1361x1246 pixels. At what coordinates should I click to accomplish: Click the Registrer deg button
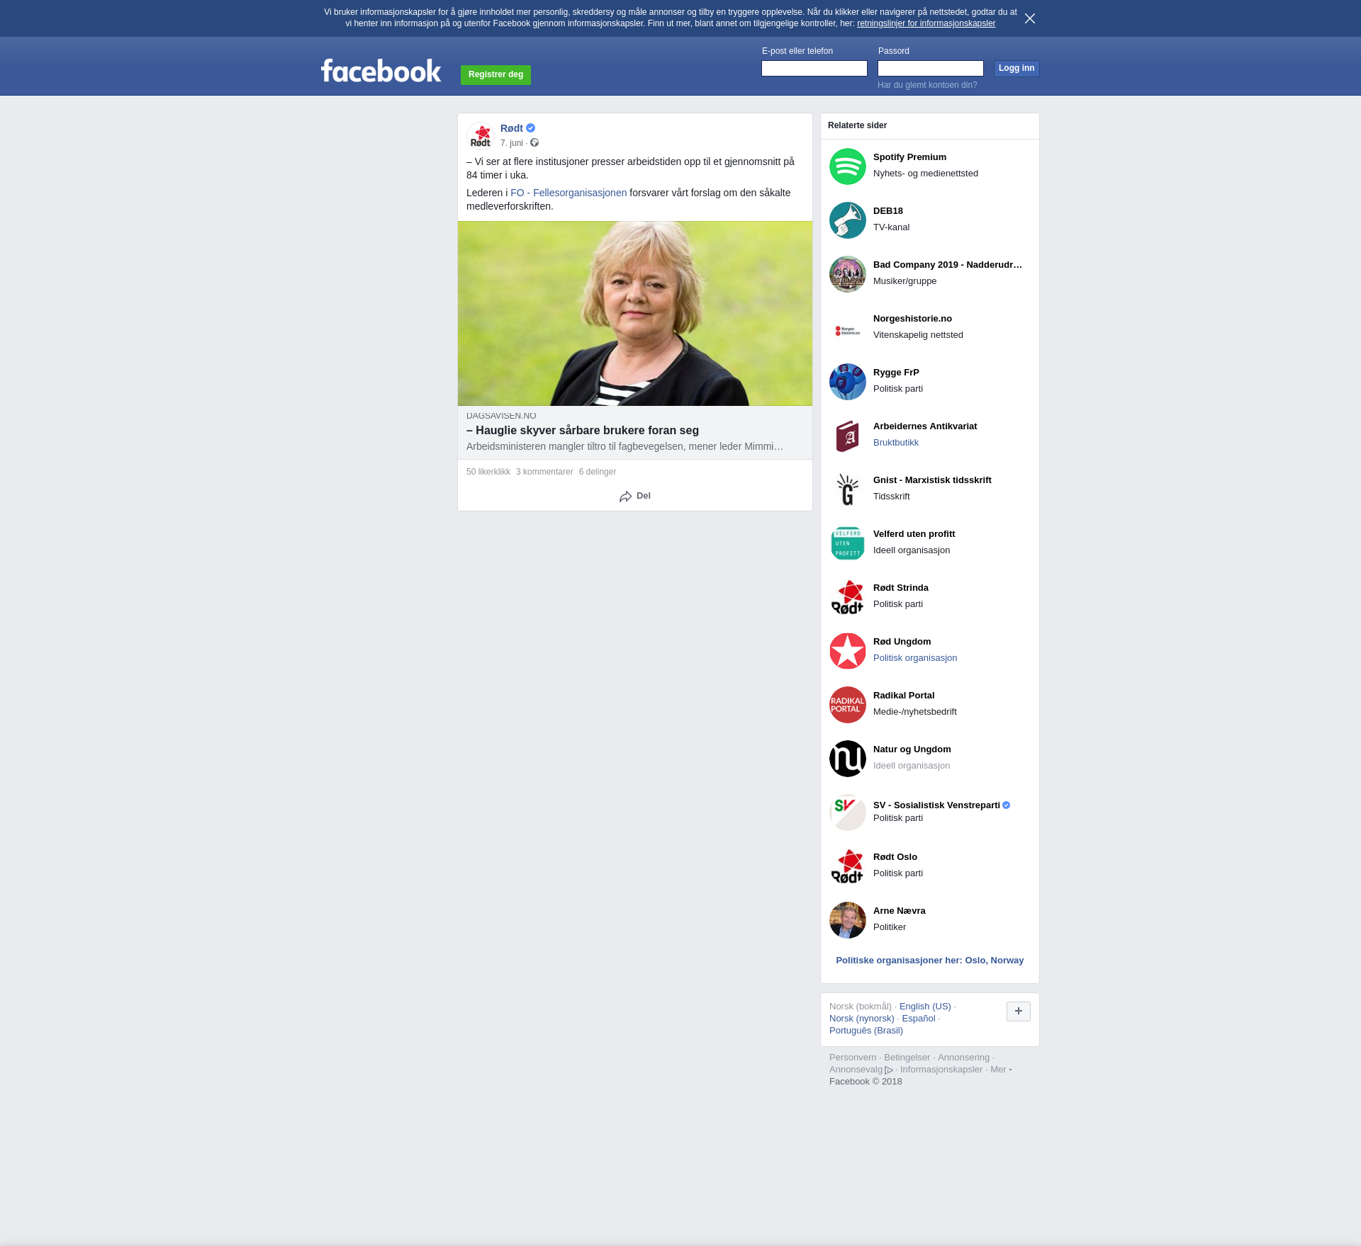495,74
